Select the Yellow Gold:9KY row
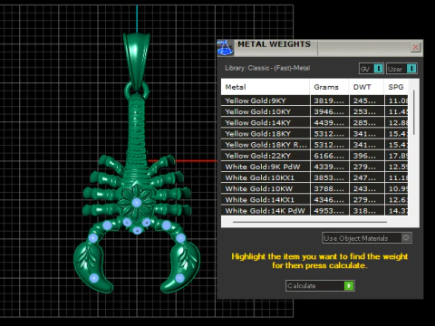 tap(314, 101)
